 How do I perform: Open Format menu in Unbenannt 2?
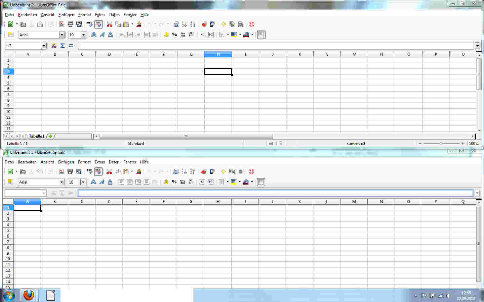click(x=85, y=15)
